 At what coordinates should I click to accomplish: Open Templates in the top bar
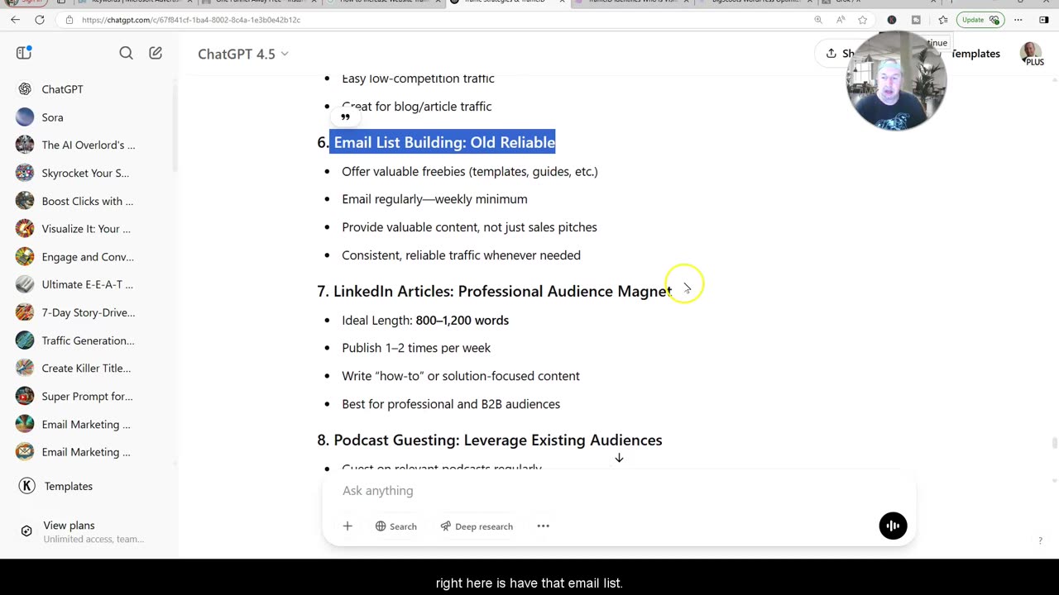point(975,54)
